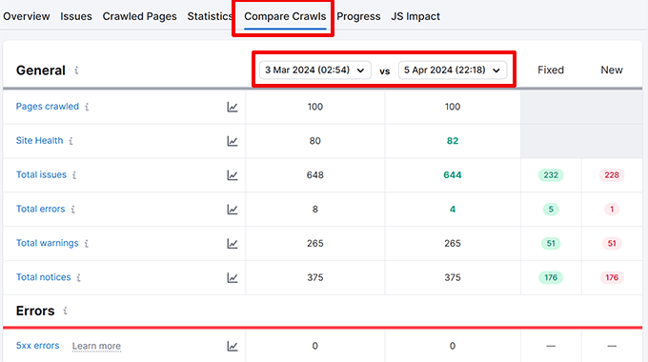Screen dimensions: 648x362
Task: Click the 5 fixed errors badge
Action: coord(551,210)
